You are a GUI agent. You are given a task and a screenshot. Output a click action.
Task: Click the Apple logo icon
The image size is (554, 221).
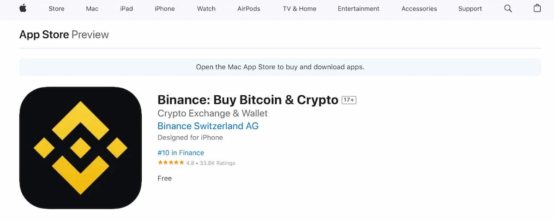click(x=23, y=8)
